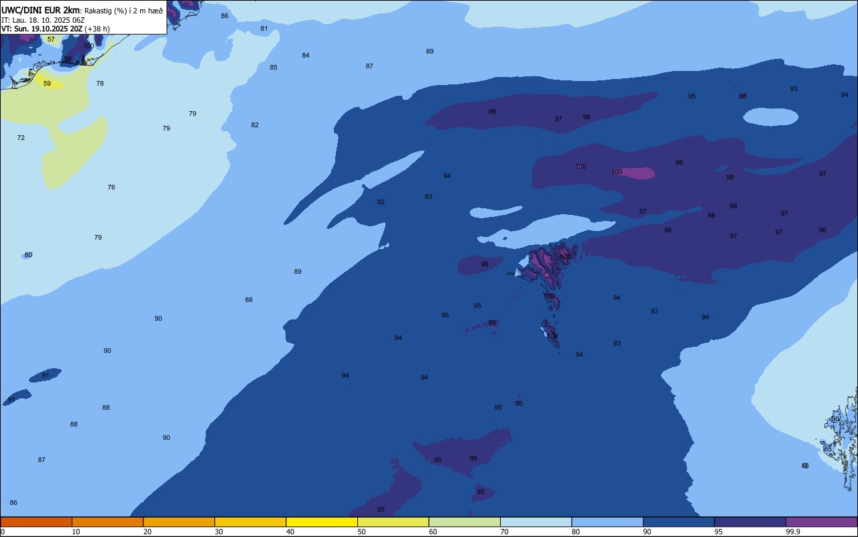
Task: Click the humidity value 81 on the map
Action: [x=264, y=29]
